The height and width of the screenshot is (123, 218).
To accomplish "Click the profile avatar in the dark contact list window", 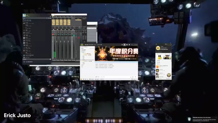I will click(24, 15).
